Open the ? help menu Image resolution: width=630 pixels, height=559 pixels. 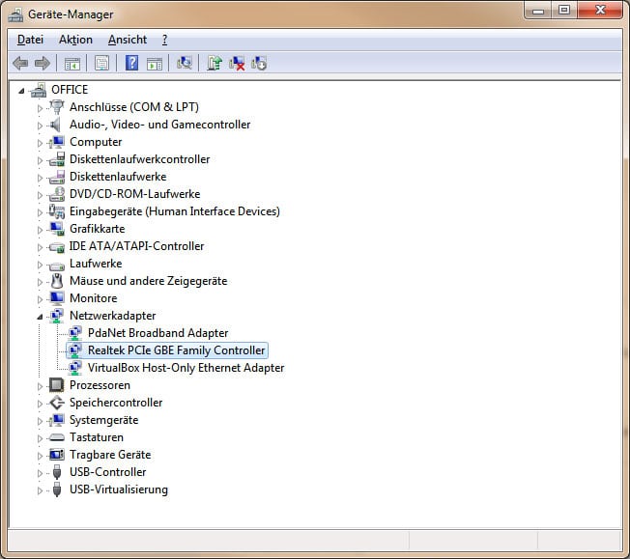(164, 40)
